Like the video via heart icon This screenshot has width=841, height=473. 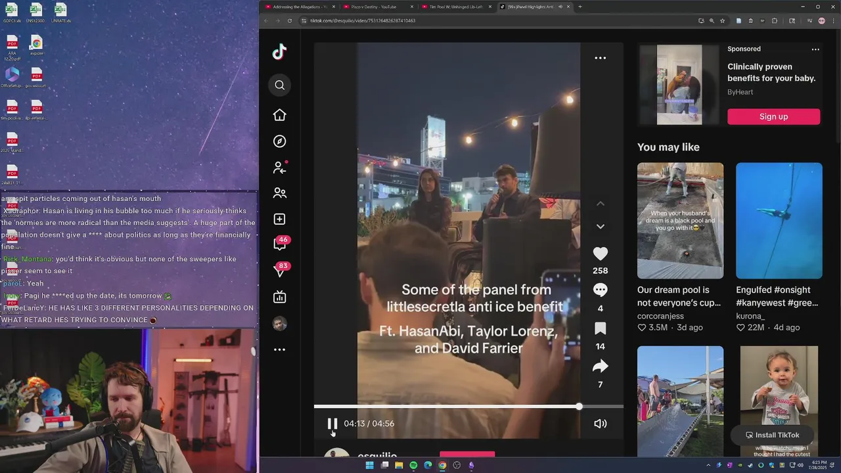tap(601, 254)
